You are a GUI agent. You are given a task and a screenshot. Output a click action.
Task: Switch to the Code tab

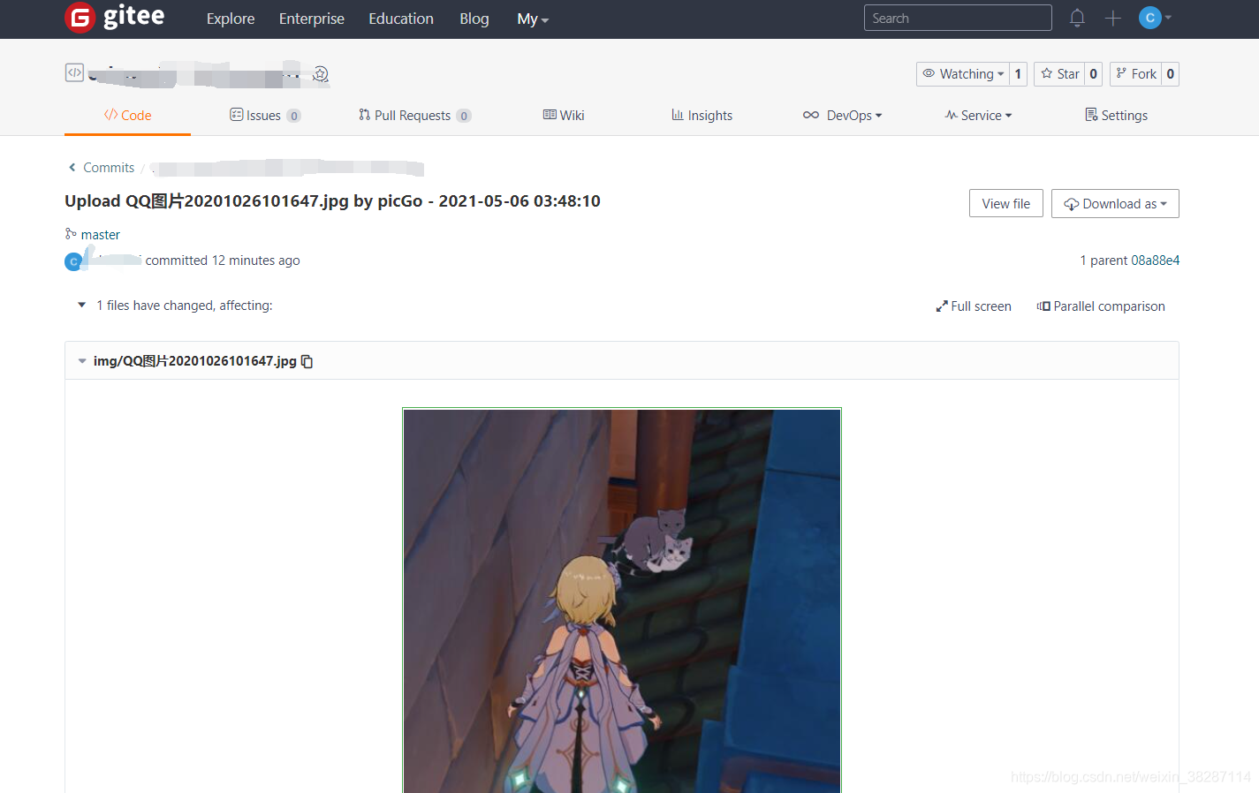127,115
